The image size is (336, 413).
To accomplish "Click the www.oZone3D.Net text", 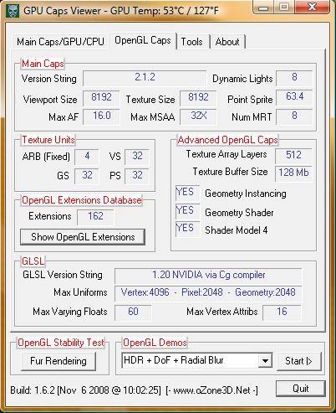I will pos(212,390).
